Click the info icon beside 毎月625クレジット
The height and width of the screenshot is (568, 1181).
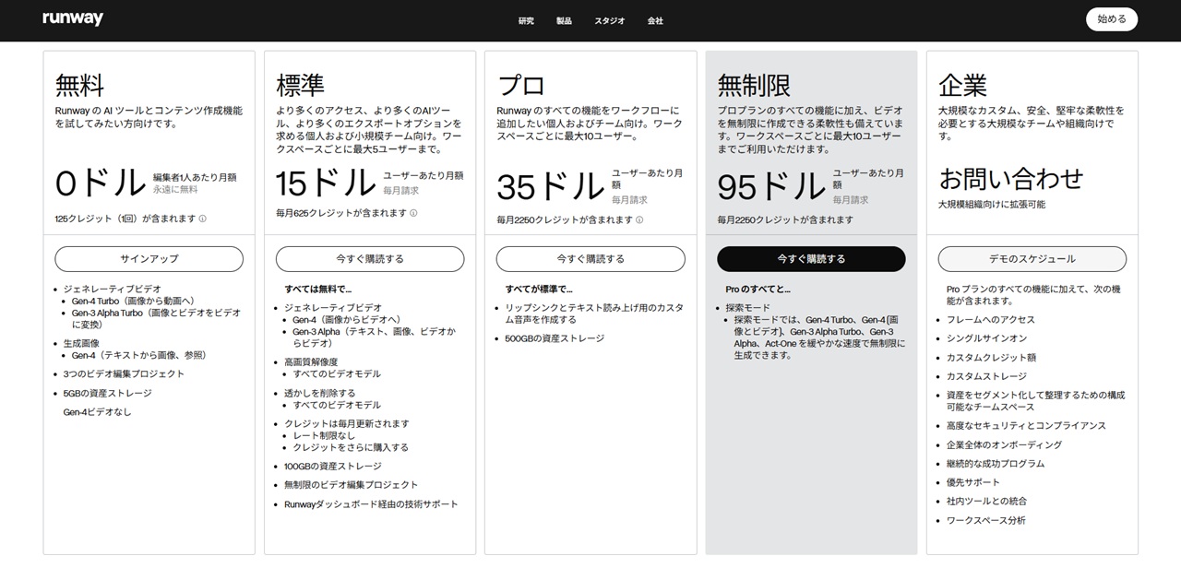[413, 213]
